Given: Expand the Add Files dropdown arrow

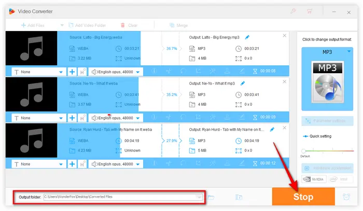Looking at the screenshot, I should (62, 25).
